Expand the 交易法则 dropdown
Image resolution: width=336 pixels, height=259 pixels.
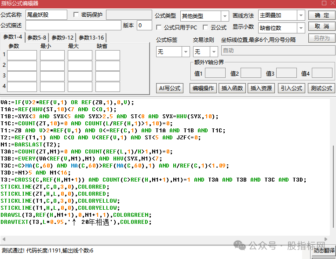click(214, 51)
